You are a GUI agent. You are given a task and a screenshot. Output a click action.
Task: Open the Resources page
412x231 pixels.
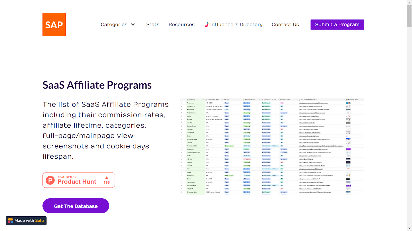[x=182, y=25]
